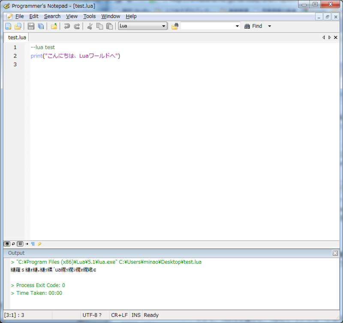Click the CR+LF line ending status

tap(119, 315)
